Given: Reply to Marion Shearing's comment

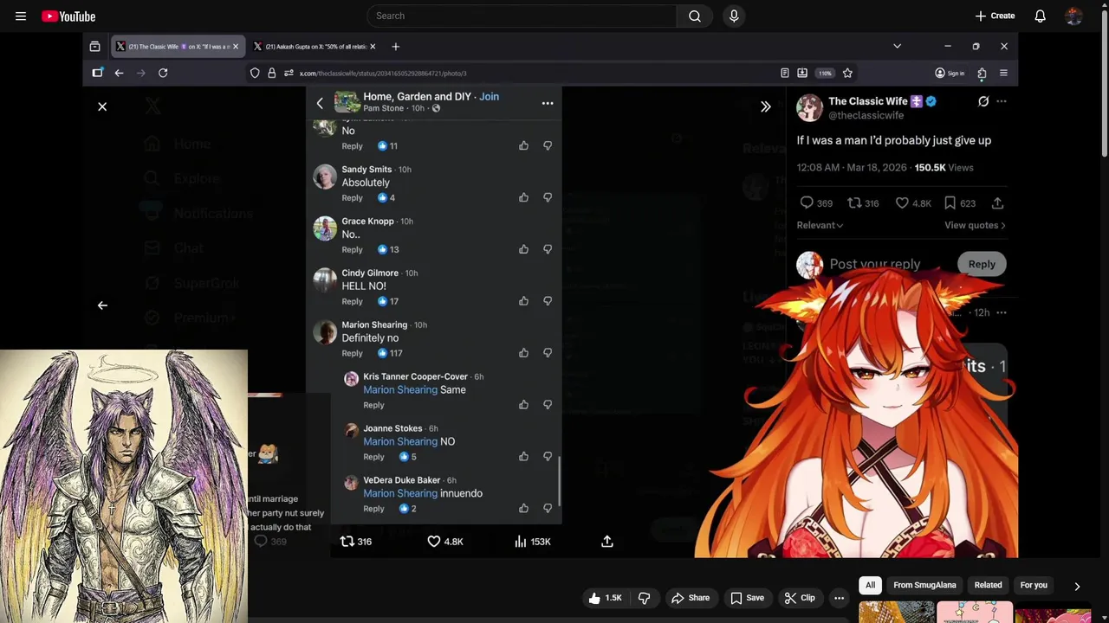Looking at the screenshot, I should tap(352, 353).
